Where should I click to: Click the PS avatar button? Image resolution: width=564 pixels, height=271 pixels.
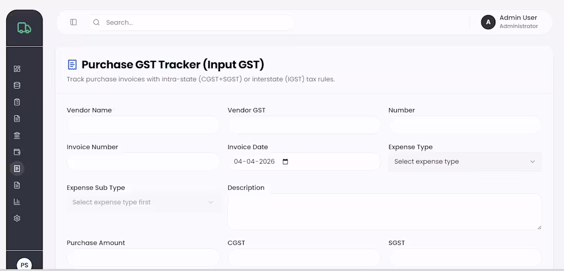click(24, 265)
